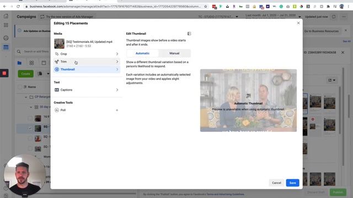Open the grid apps menu in sidebar
Image resolution: width=353 pixels, height=198 pixels.
pos(6,25)
